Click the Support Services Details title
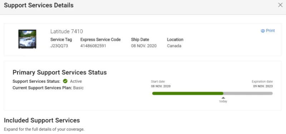The height and width of the screenshot is (134, 286). pos(39,5)
